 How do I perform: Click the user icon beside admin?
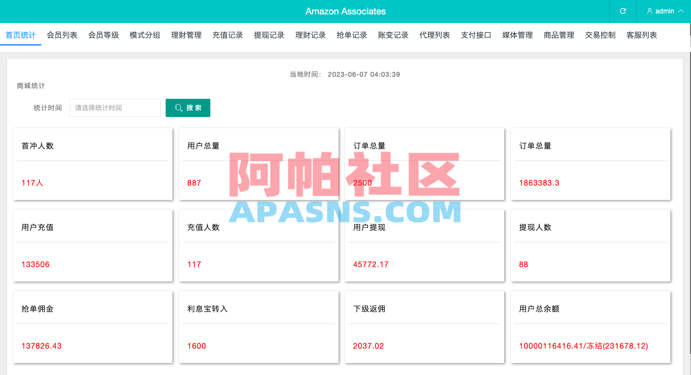point(650,11)
